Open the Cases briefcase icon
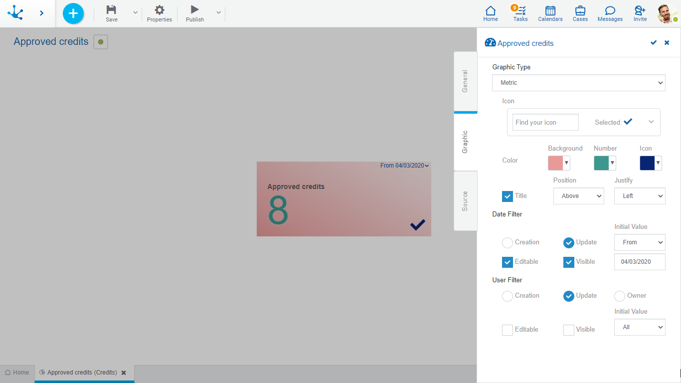 [x=580, y=11]
